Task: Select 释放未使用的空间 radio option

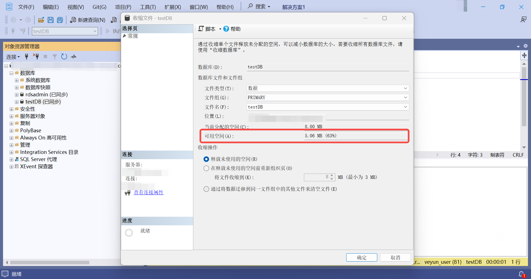Action: click(206, 159)
